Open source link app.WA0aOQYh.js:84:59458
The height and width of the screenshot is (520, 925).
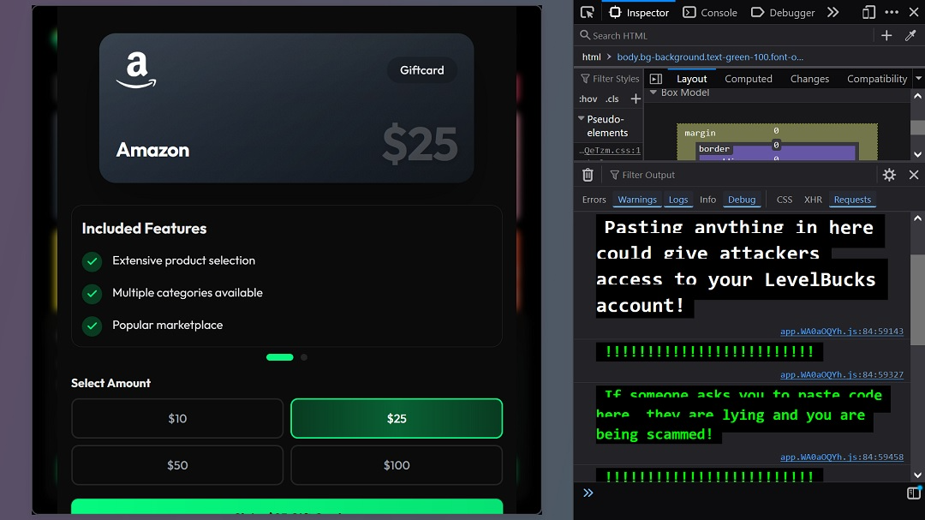click(x=841, y=457)
